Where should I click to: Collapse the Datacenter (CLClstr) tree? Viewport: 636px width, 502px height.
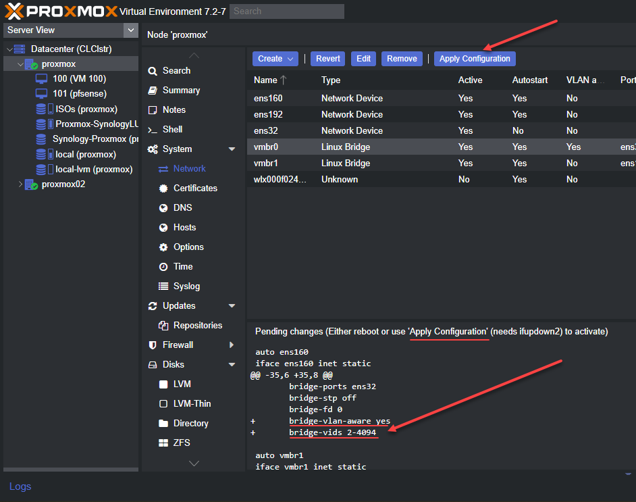(x=9, y=49)
